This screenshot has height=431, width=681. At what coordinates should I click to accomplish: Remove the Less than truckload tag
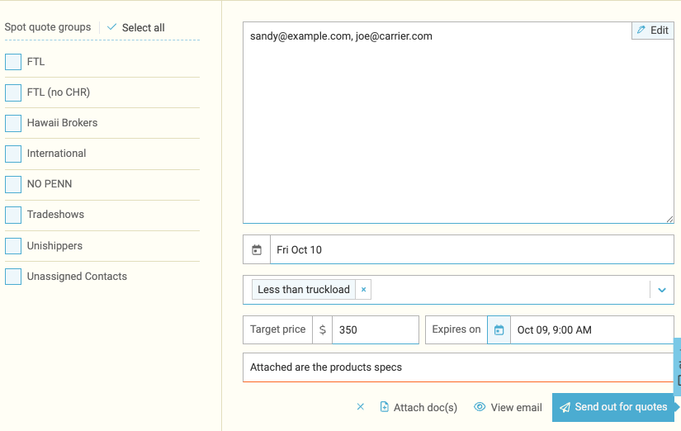tap(363, 289)
